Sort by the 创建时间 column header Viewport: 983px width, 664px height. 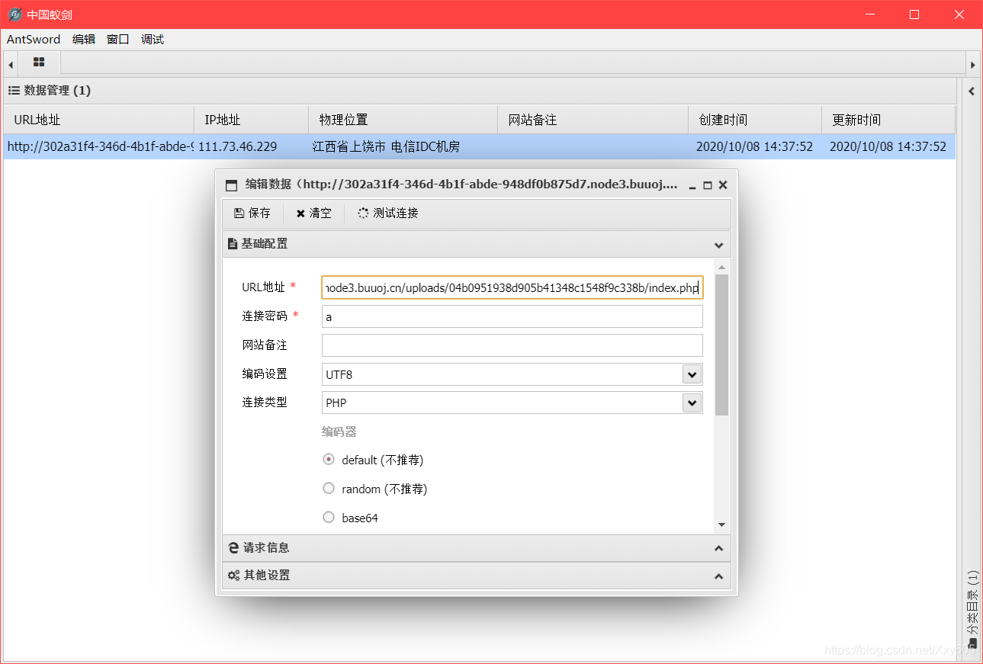(x=755, y=120)
